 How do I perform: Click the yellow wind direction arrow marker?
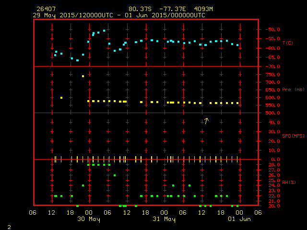pos(206,121)
